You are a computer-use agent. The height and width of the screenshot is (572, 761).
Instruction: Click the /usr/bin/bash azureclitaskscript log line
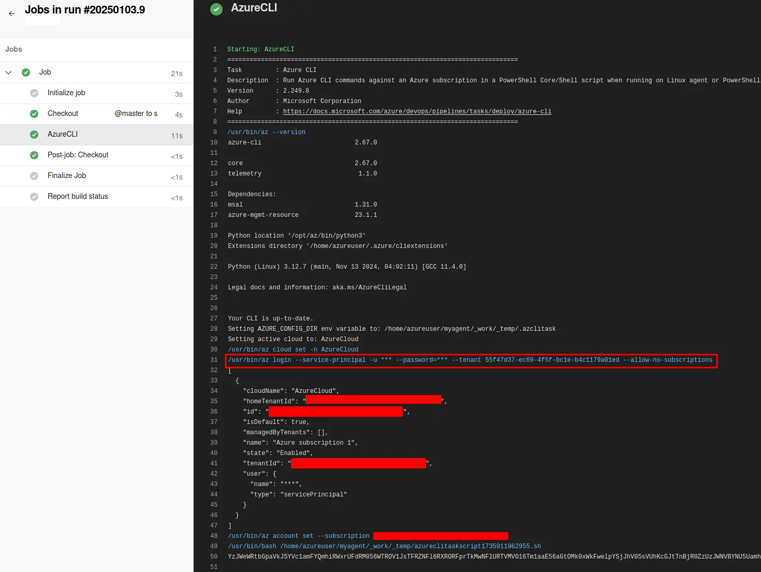(385, 546)
